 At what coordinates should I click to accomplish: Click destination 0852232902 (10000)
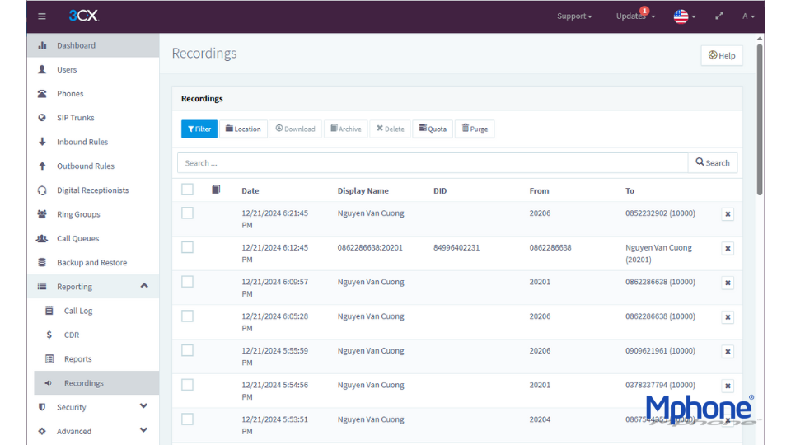(x=660, y=213)
